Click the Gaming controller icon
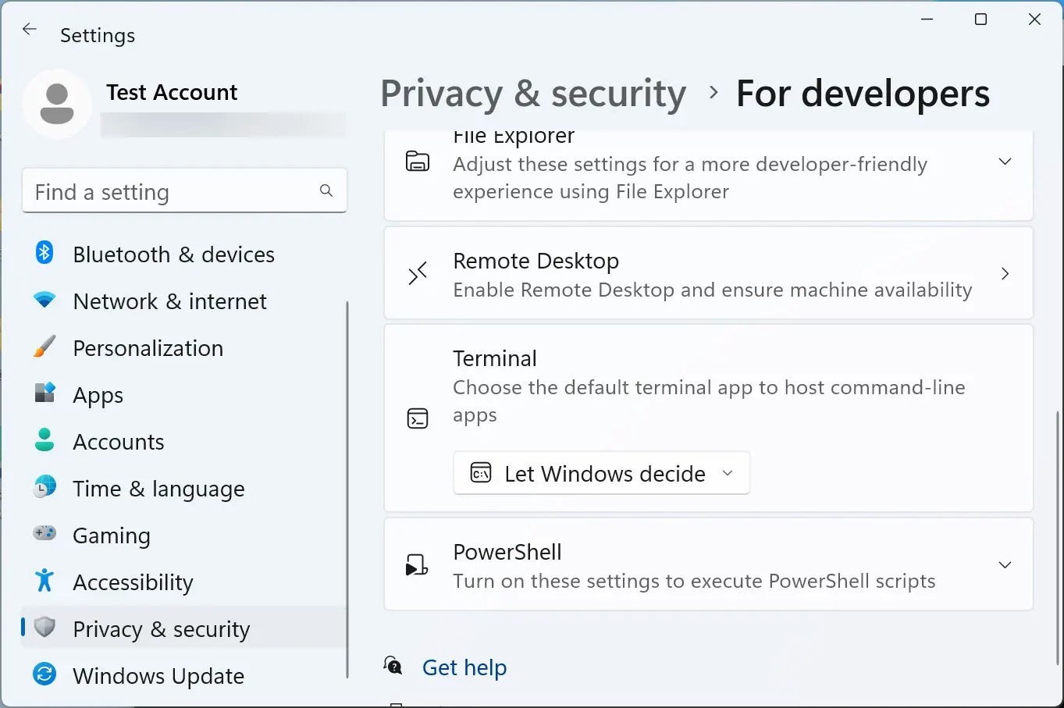The height and width of the screenshot is (708, 1064). click(x=44, y=533)
